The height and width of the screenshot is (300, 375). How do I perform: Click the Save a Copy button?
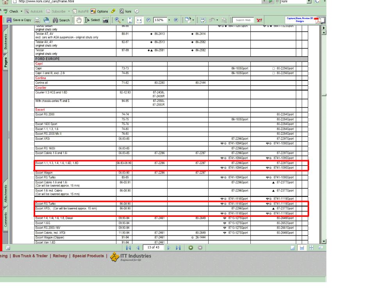tap(19, 20)
